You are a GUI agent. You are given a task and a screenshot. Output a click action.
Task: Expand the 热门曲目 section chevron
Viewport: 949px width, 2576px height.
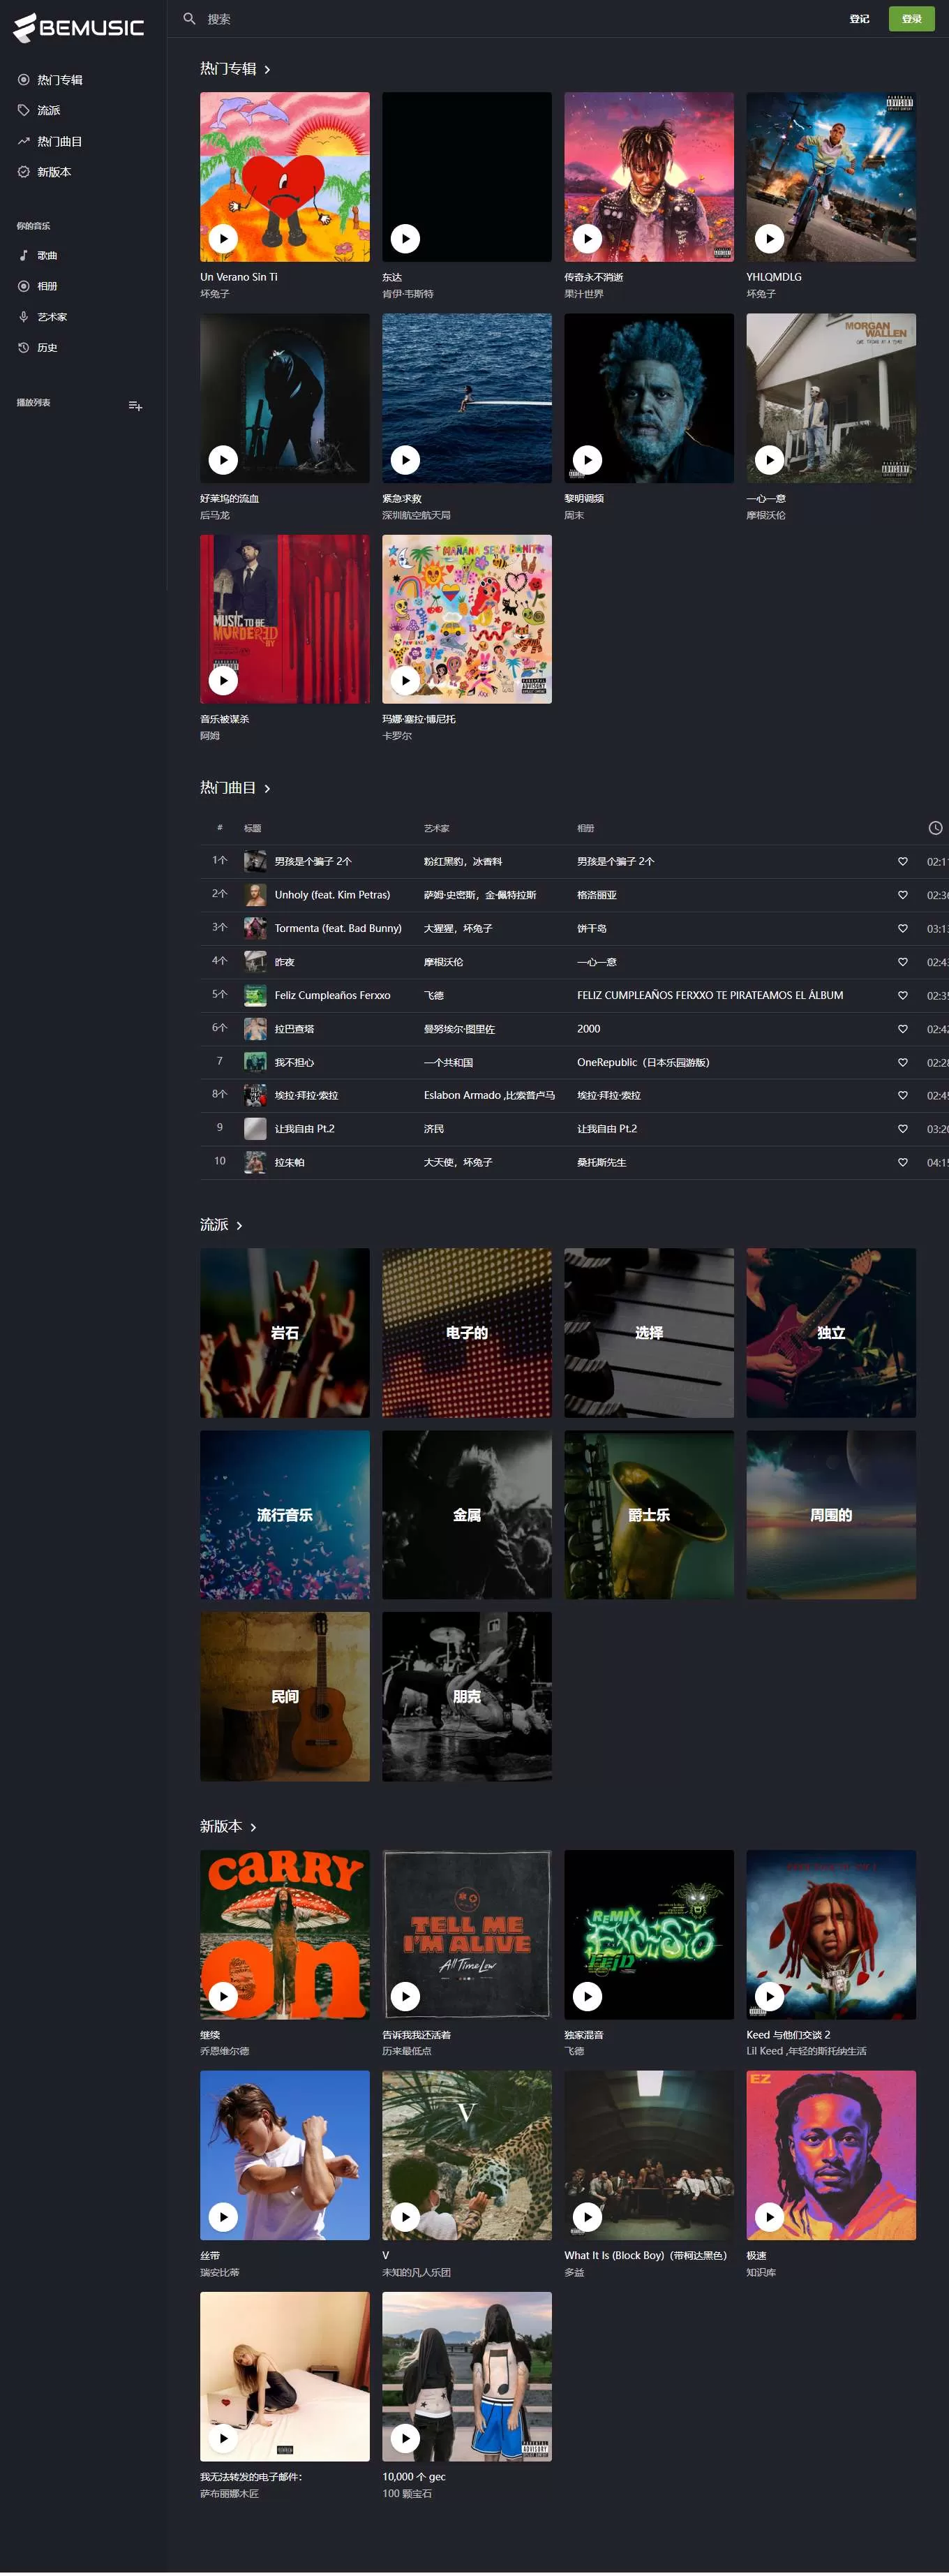[x=267, y=788]
